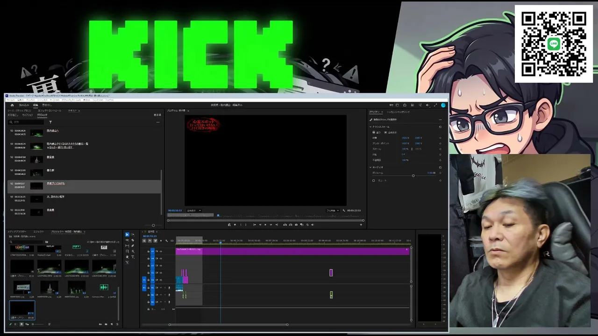Step back one frame in Program Monitor
The width and height of the screenshot is (598, 336).
coord(260,225)
